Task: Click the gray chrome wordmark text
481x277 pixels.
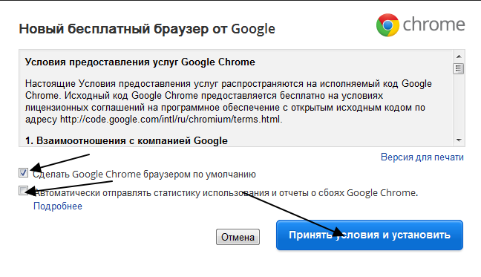Action: pyautogui.click(x=433, y=25)
